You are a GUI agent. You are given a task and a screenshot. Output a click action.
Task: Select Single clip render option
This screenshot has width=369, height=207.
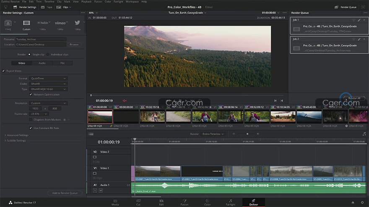pyautogui.click(x=29, y=54)
